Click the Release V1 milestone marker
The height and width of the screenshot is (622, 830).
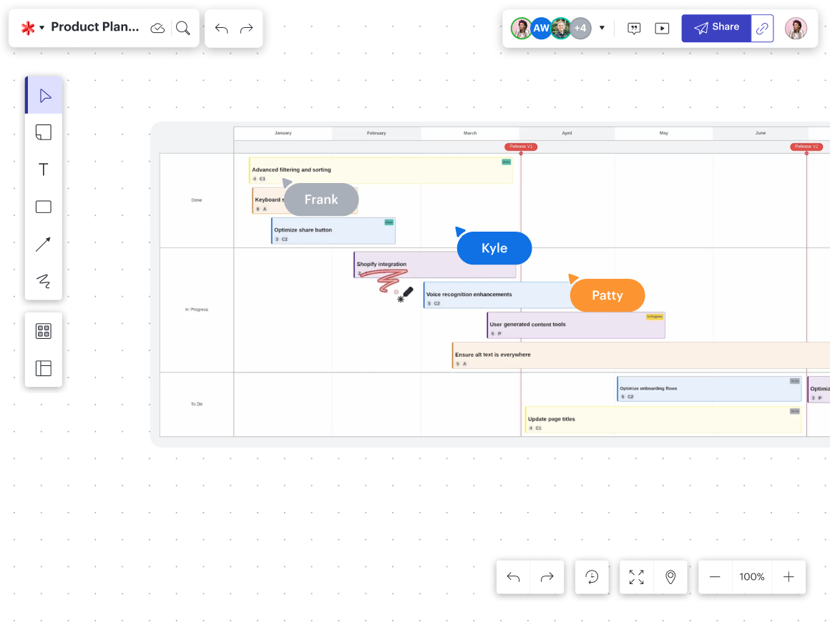(520, 147)
